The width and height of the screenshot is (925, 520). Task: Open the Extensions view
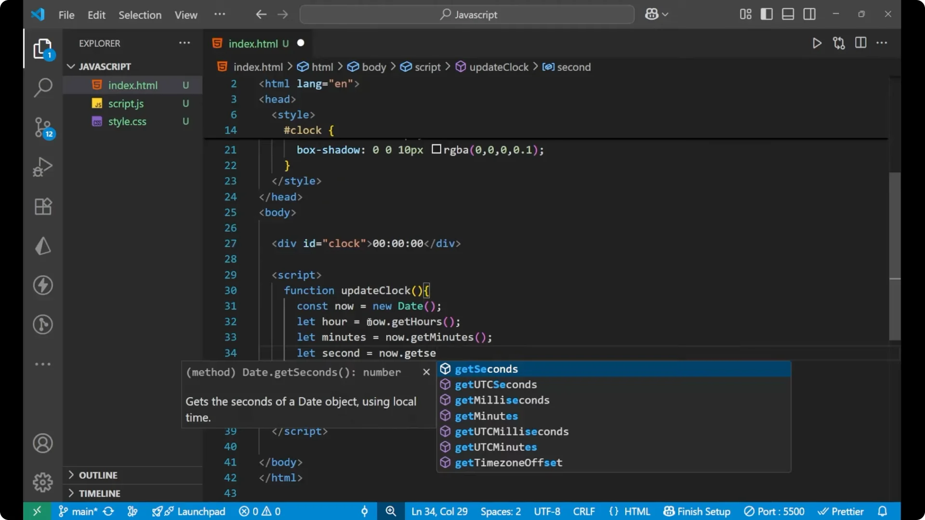(x=43, y=207)
